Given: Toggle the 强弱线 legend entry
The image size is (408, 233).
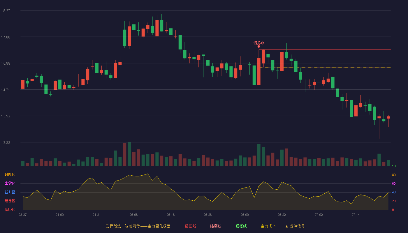Looking at the screenshot, I should (213, 226).
